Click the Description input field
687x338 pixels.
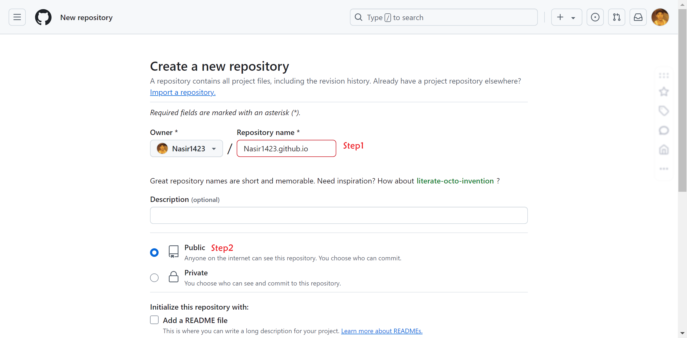coord(339,215)
